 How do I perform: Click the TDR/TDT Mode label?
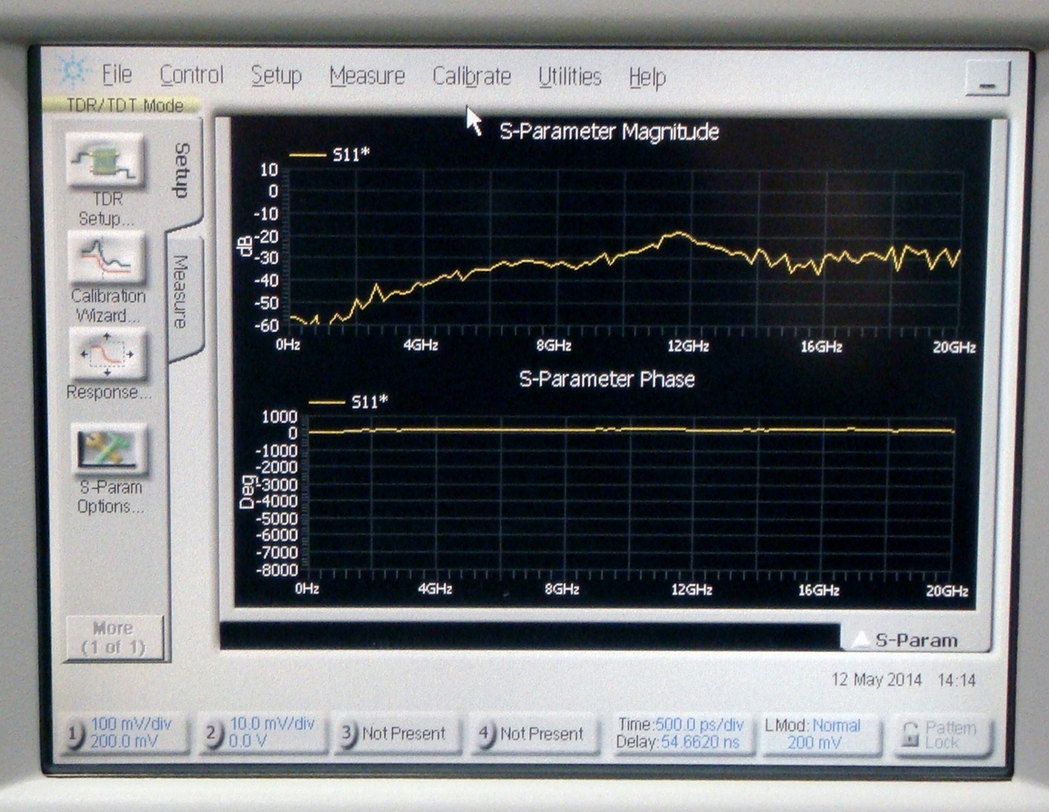[123, 105]
